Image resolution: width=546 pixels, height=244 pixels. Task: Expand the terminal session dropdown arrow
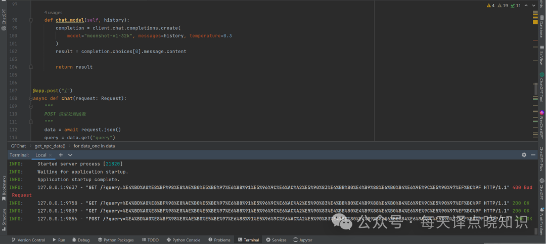pos(70,155)
